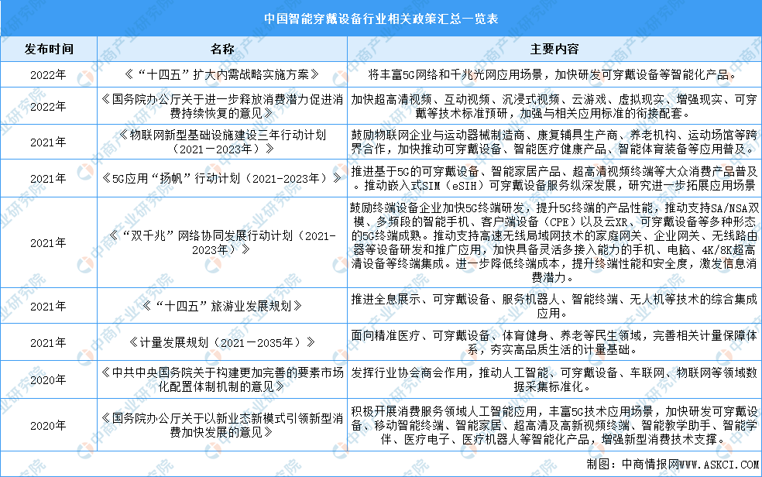Click the 2021年 cell beside 计量发展规划
This screenshot has height=477, width=762.
click(49, 343)
